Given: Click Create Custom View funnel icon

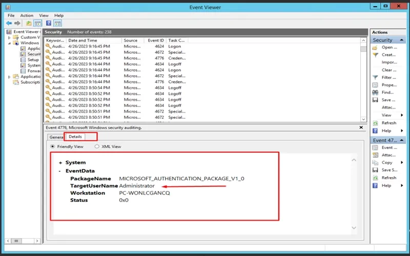Looking at the screenshot, I should (375, 55).
